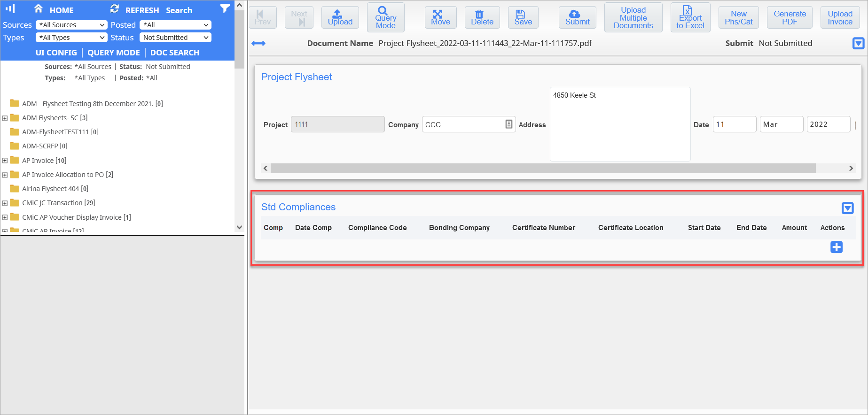Viewport: 868px width, 415px height.
Task: Click the double-arrow panel resize icon
Action: pyautogui.click(x=258, y=43)
